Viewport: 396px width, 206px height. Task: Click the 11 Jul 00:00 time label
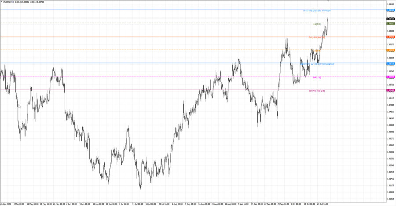pyautogui.click(x=138, y=204)
